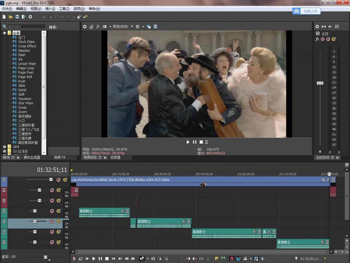The image size is (350, 263).
Task: Open master bus audio properties gear icon
Action: [317, 27]
